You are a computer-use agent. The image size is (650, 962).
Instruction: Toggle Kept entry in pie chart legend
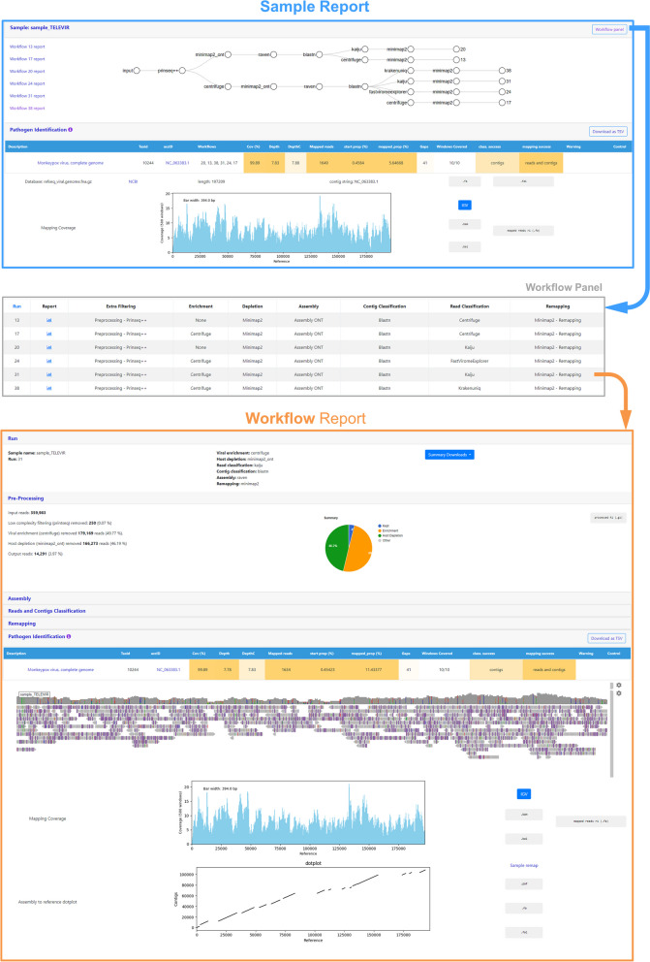(x=385, y=526)
